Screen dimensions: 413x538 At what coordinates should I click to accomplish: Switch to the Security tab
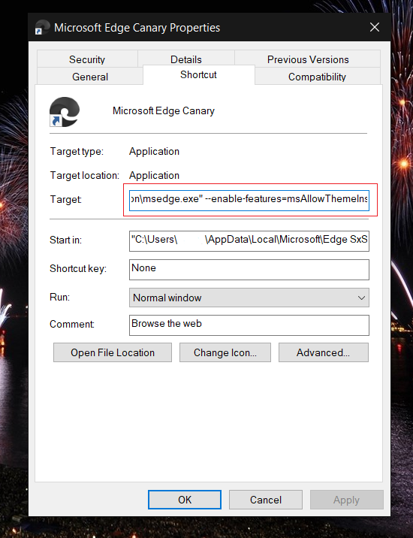click(x=87, y=59)
